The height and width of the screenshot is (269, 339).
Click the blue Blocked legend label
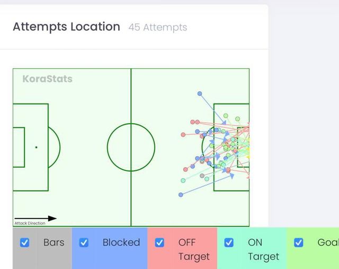coord(121,242)
